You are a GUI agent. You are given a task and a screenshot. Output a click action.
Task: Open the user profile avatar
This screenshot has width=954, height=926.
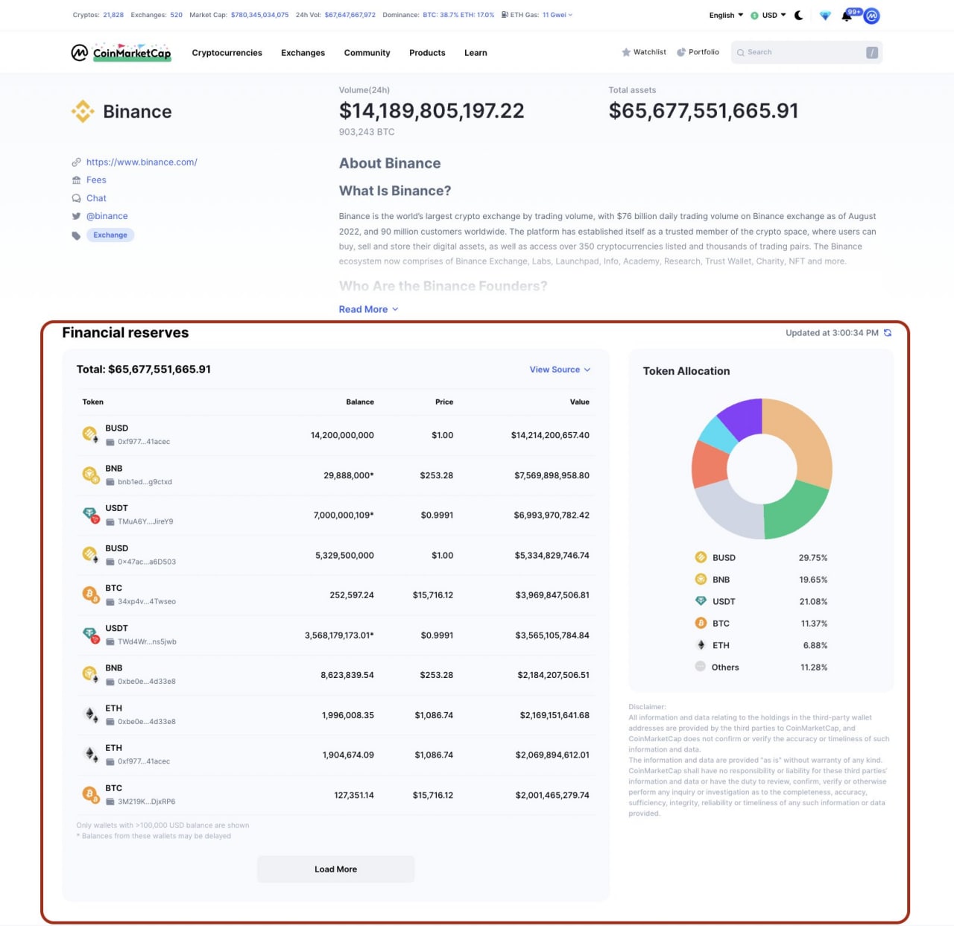point(871,16)
